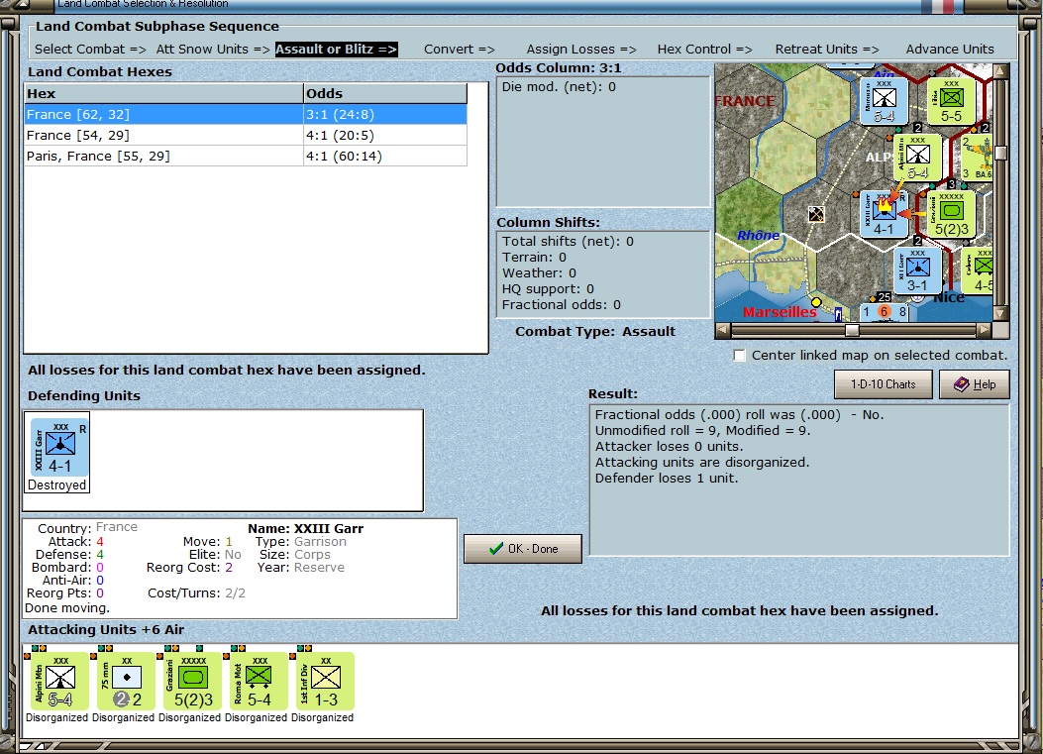Click the factory icon on the map
Image resolution: width=1043 pixels, height=754 pixels.
point(815,214)
